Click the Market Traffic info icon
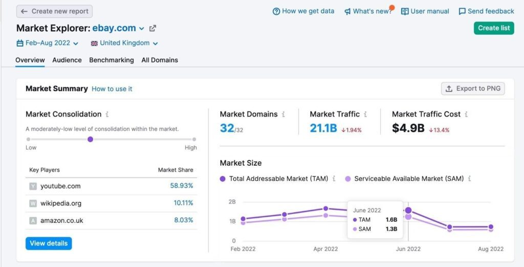This screenshot has width=524, height=267. pyautogui.click(x=365, y=114)
